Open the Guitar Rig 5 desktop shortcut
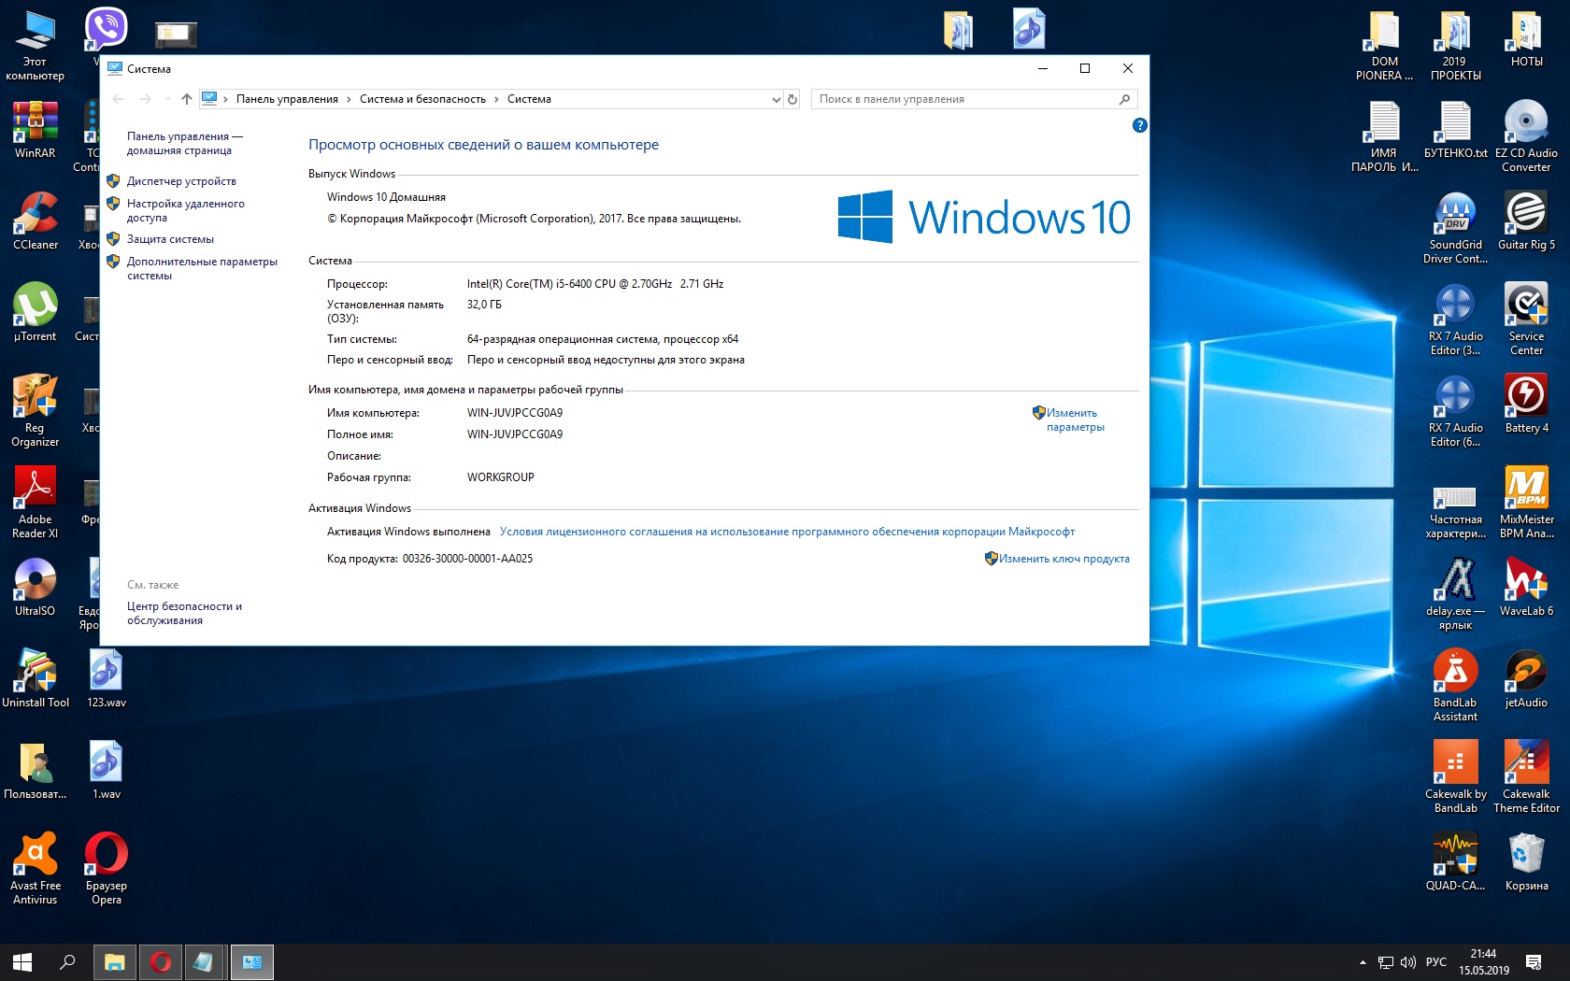 click(x=1526, y=220)
